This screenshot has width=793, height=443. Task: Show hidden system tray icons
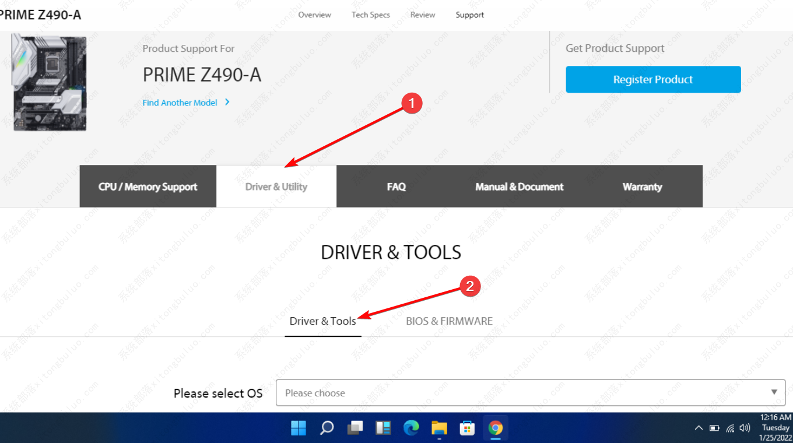[x=699, y=428]
